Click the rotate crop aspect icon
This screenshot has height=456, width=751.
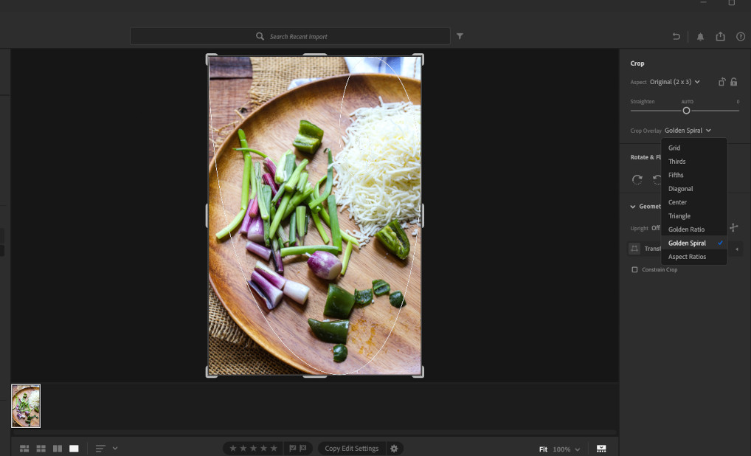[721, 82]
